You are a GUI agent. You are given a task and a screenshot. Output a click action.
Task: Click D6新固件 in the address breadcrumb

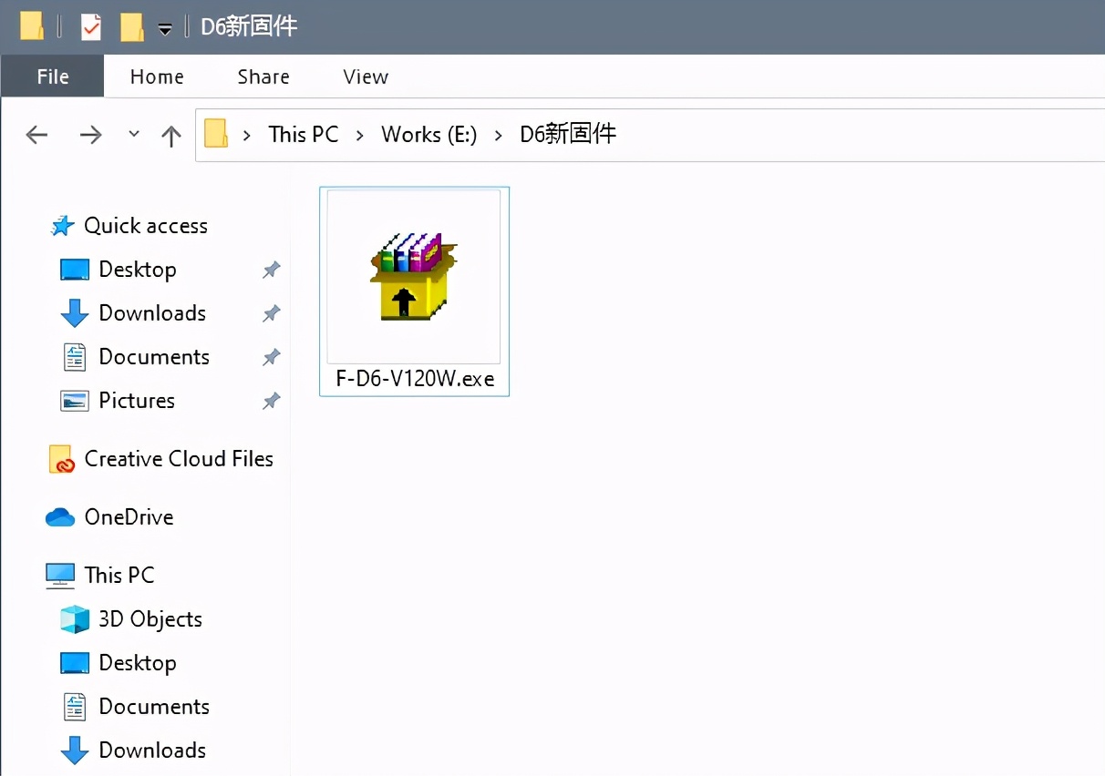point(568,134)
